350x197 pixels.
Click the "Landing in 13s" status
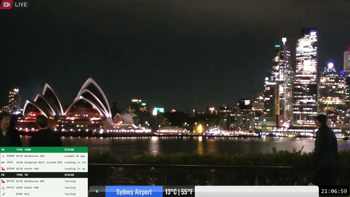tap(75, 162)
